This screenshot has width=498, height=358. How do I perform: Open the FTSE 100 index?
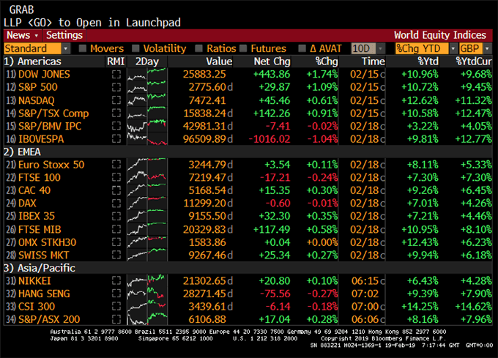40,177
